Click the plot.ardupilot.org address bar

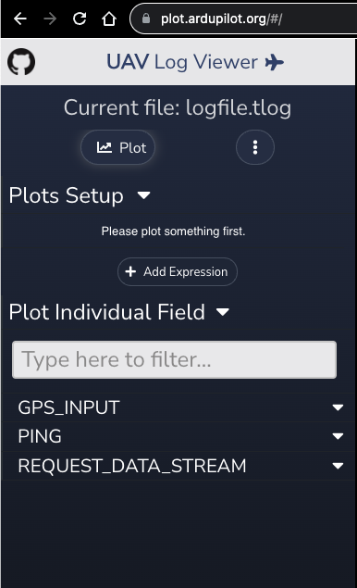[243, 19]
